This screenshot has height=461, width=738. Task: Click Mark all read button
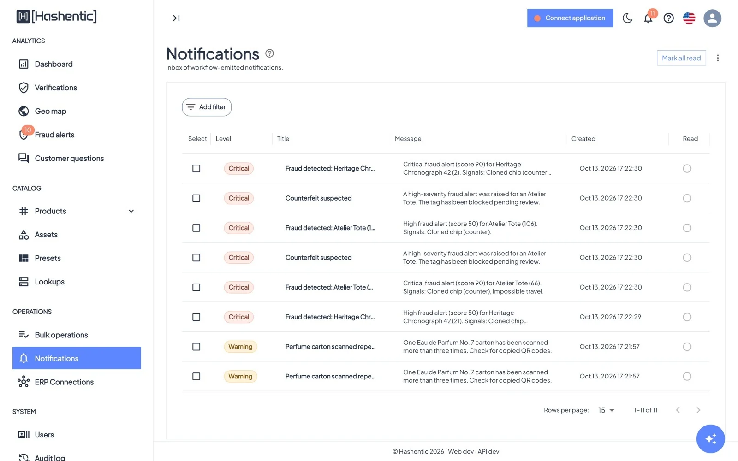[681, 58]
